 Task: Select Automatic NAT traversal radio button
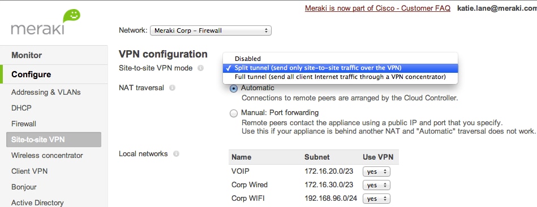(234, 89)
